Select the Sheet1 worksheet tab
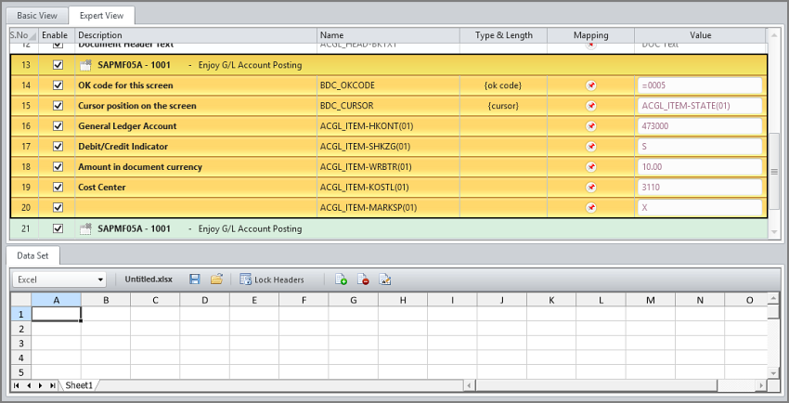This screenshot has width=789, height=403. (79, 384)
